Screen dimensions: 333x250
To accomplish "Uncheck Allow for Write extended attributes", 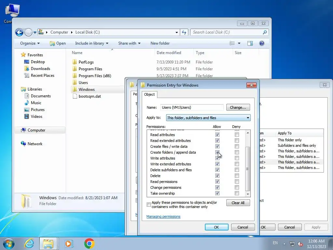I will pyautogui.click(x=217, y=164).
